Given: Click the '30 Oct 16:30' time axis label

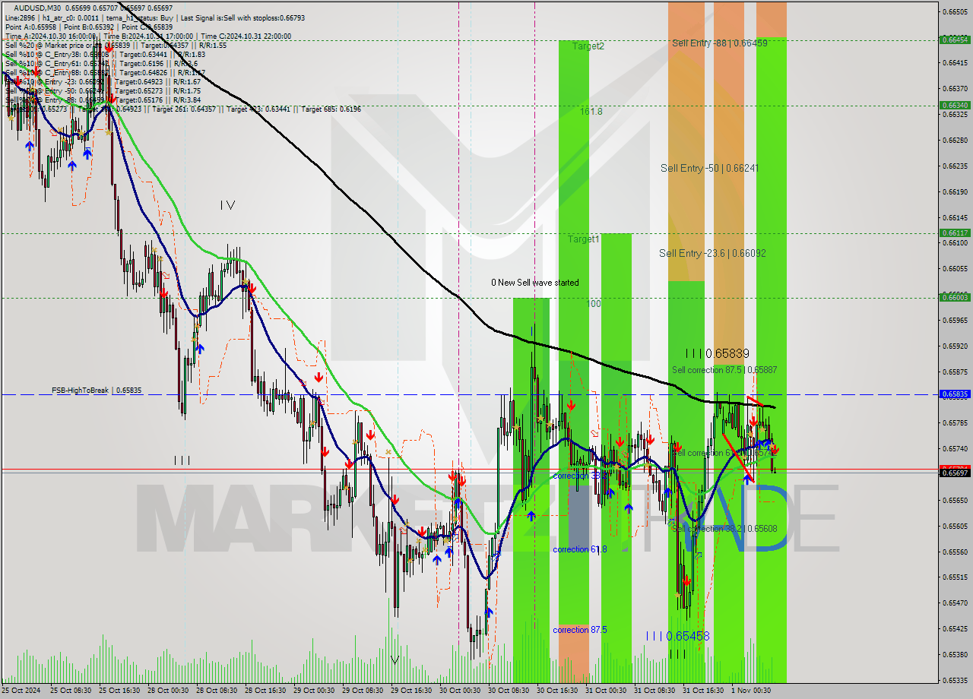Looking at the screenshot, I should click(558, 690).
